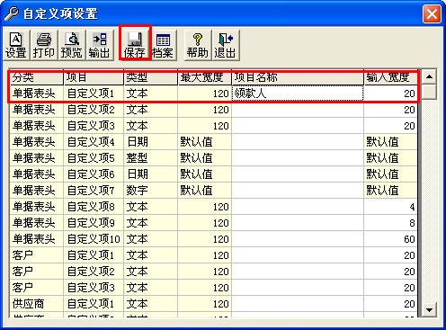Screen dimensions: 446x330
Task: Close the 自定义项设置 window
Action: tap(432, 14)
